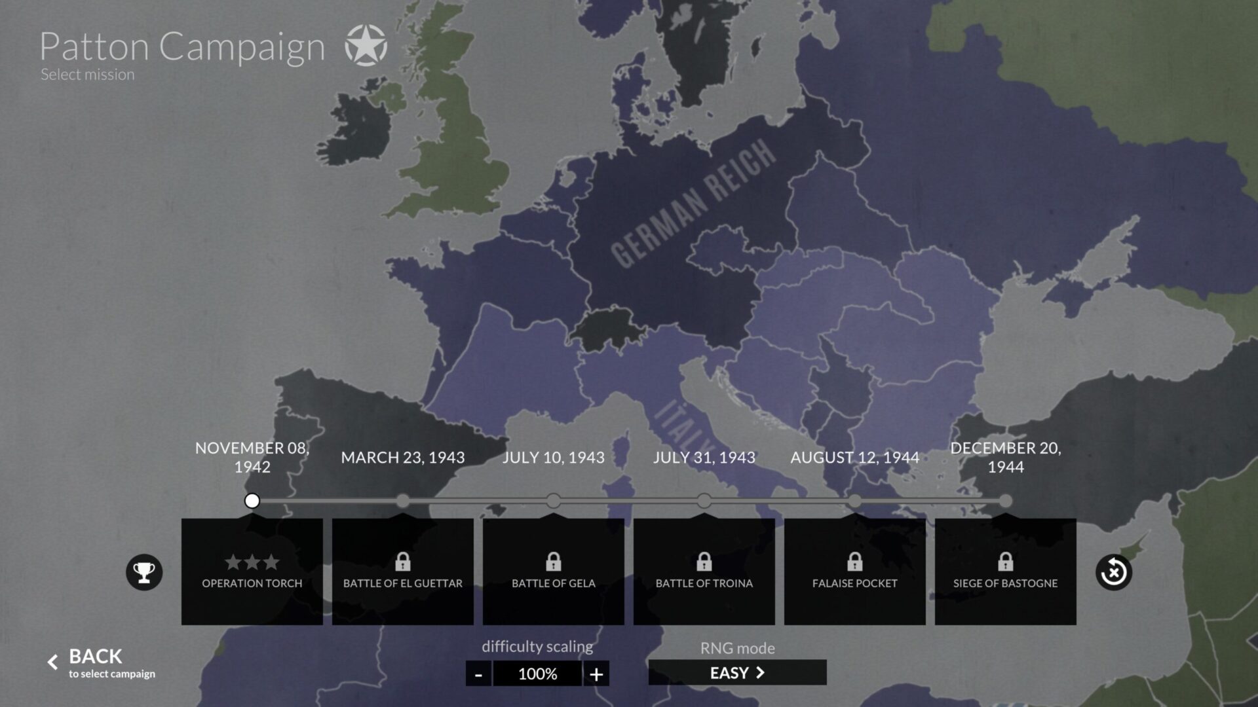
Task: Click the NOVEMBER 08, 1942 date label
Action: [252, 457]
